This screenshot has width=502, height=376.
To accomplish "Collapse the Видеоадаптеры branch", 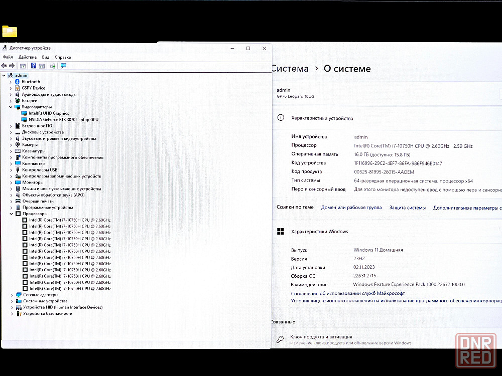I will pyautogui.click(x=11, y=107).
